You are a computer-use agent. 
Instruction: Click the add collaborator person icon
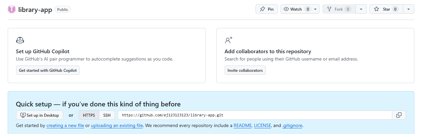(229, 41)
